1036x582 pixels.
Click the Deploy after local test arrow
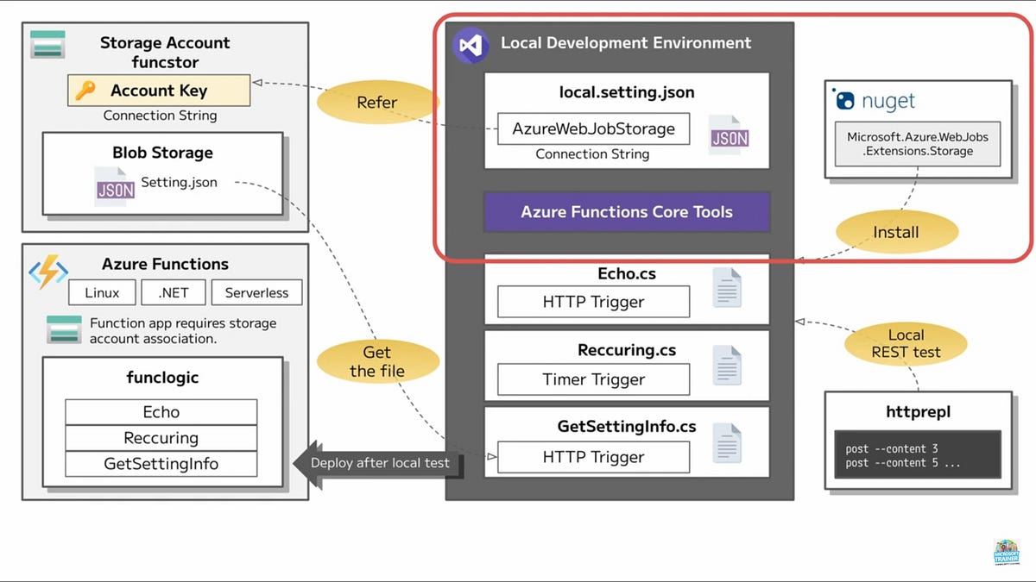(x=379, y=462)
